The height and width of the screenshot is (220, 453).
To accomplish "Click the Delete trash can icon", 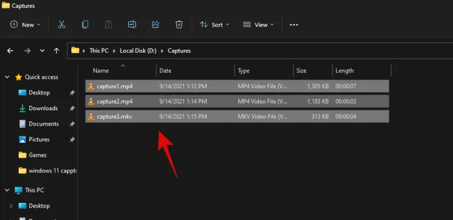I will (x=179, y=25).
